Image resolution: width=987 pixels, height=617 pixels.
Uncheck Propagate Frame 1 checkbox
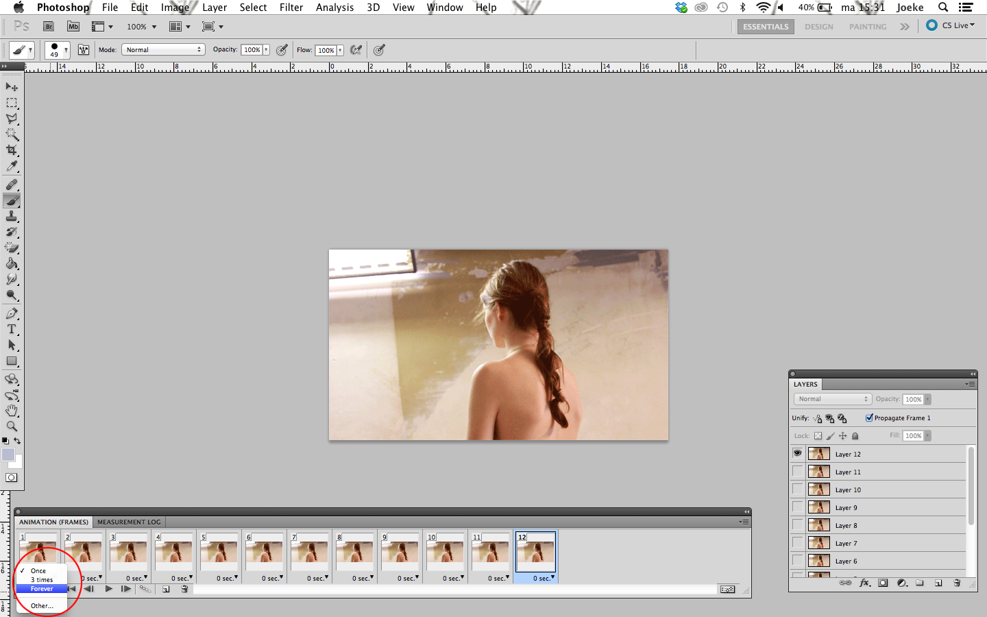[x=869, y=418]
